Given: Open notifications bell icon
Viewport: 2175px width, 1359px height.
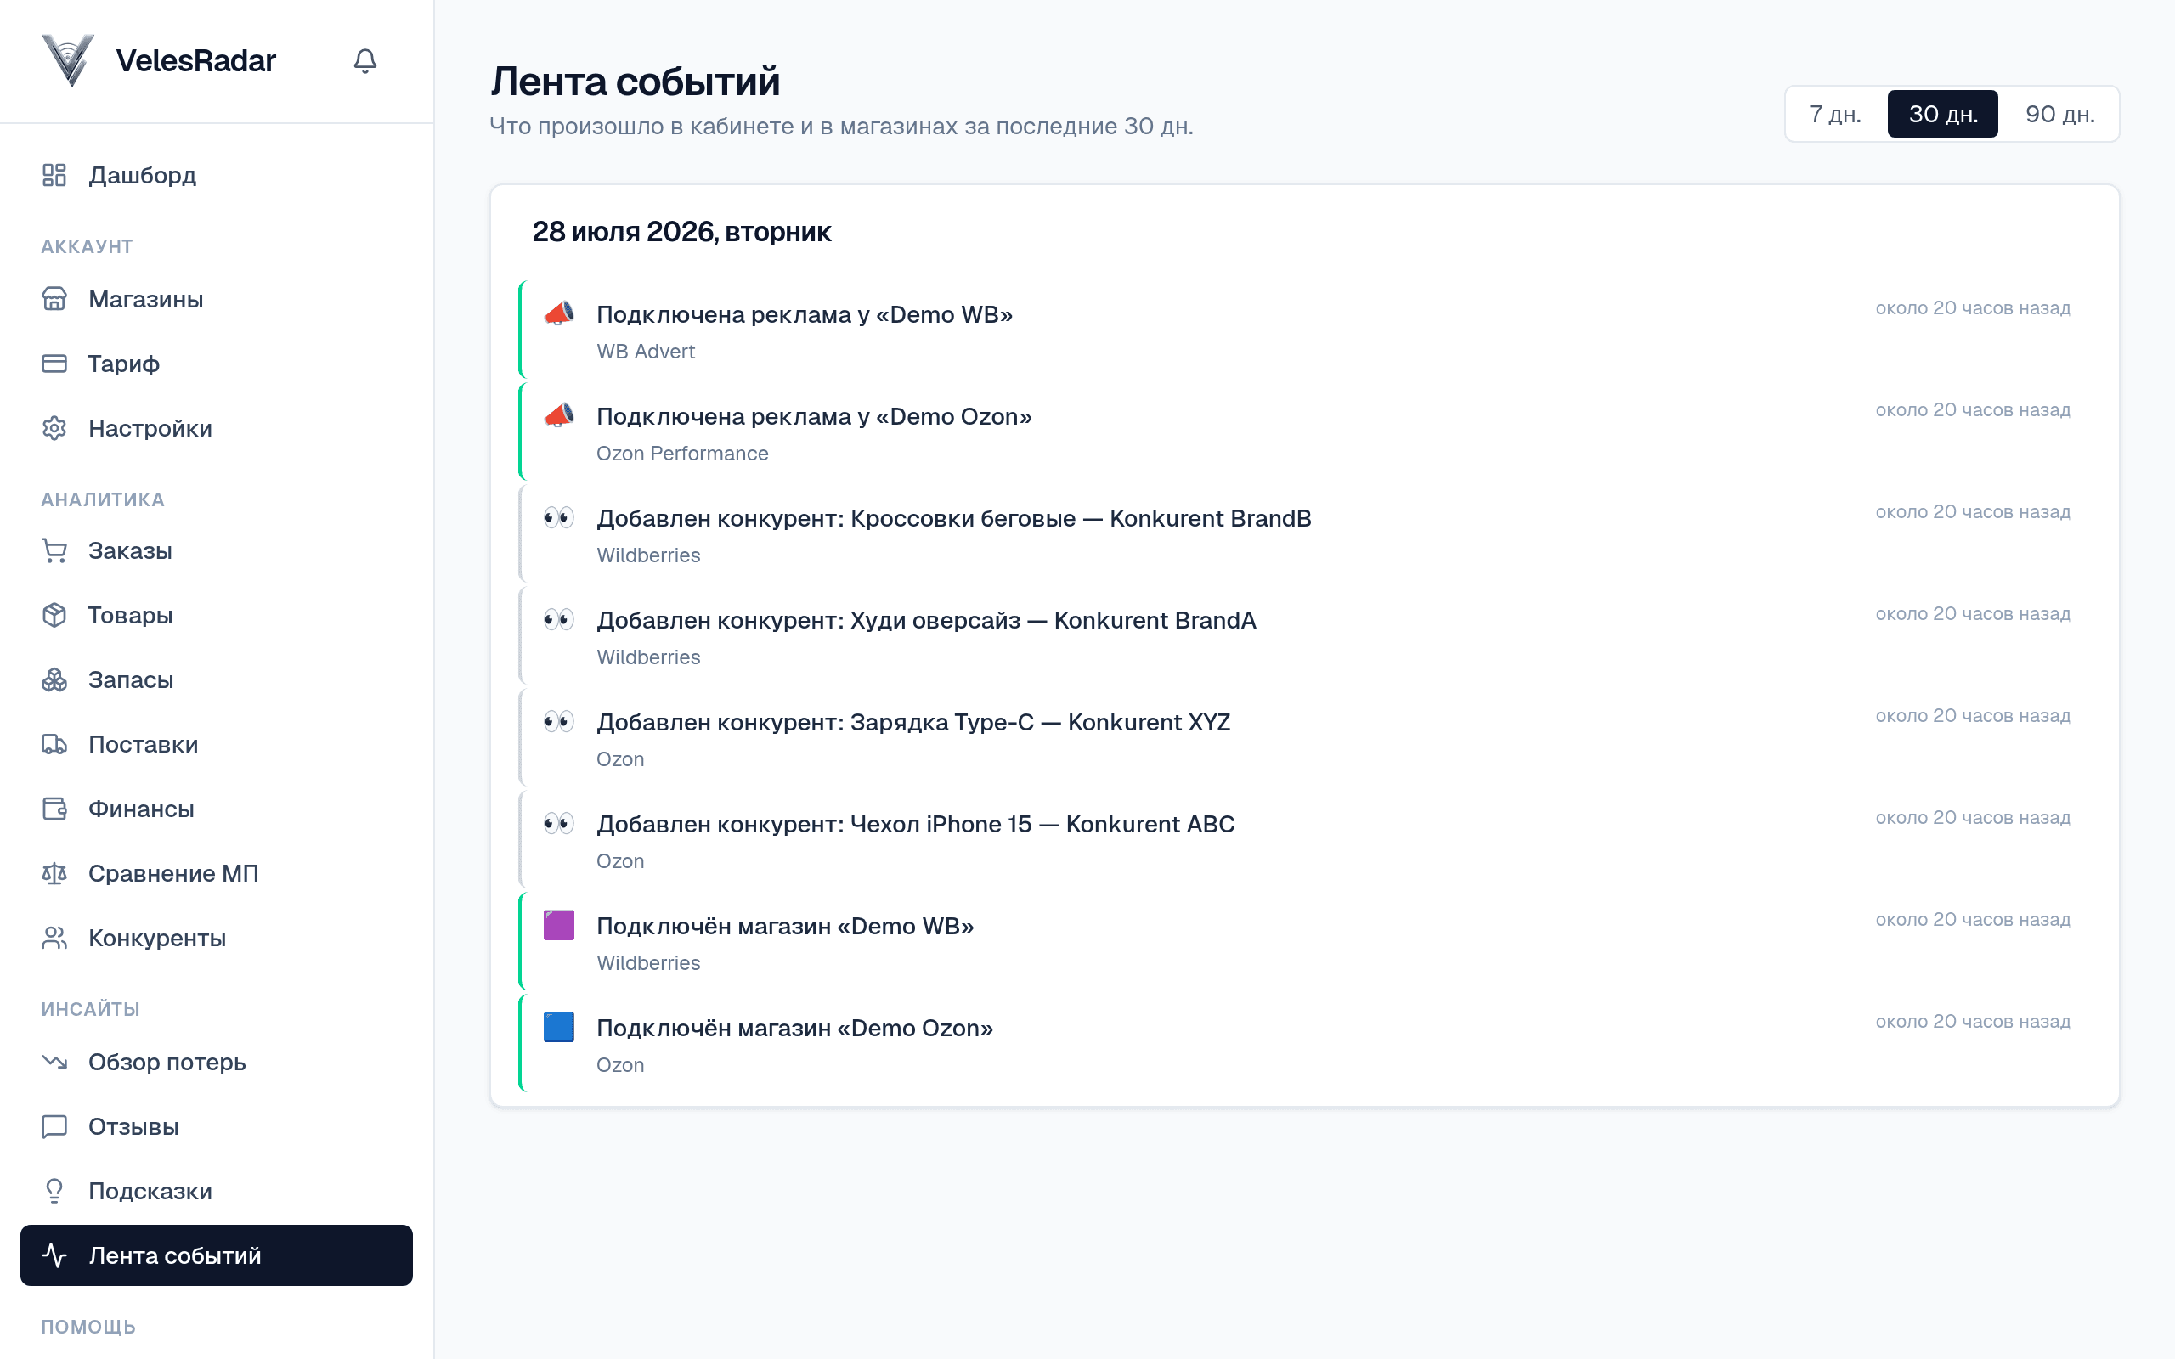Looking at the screenshot, I should (364, 60).
